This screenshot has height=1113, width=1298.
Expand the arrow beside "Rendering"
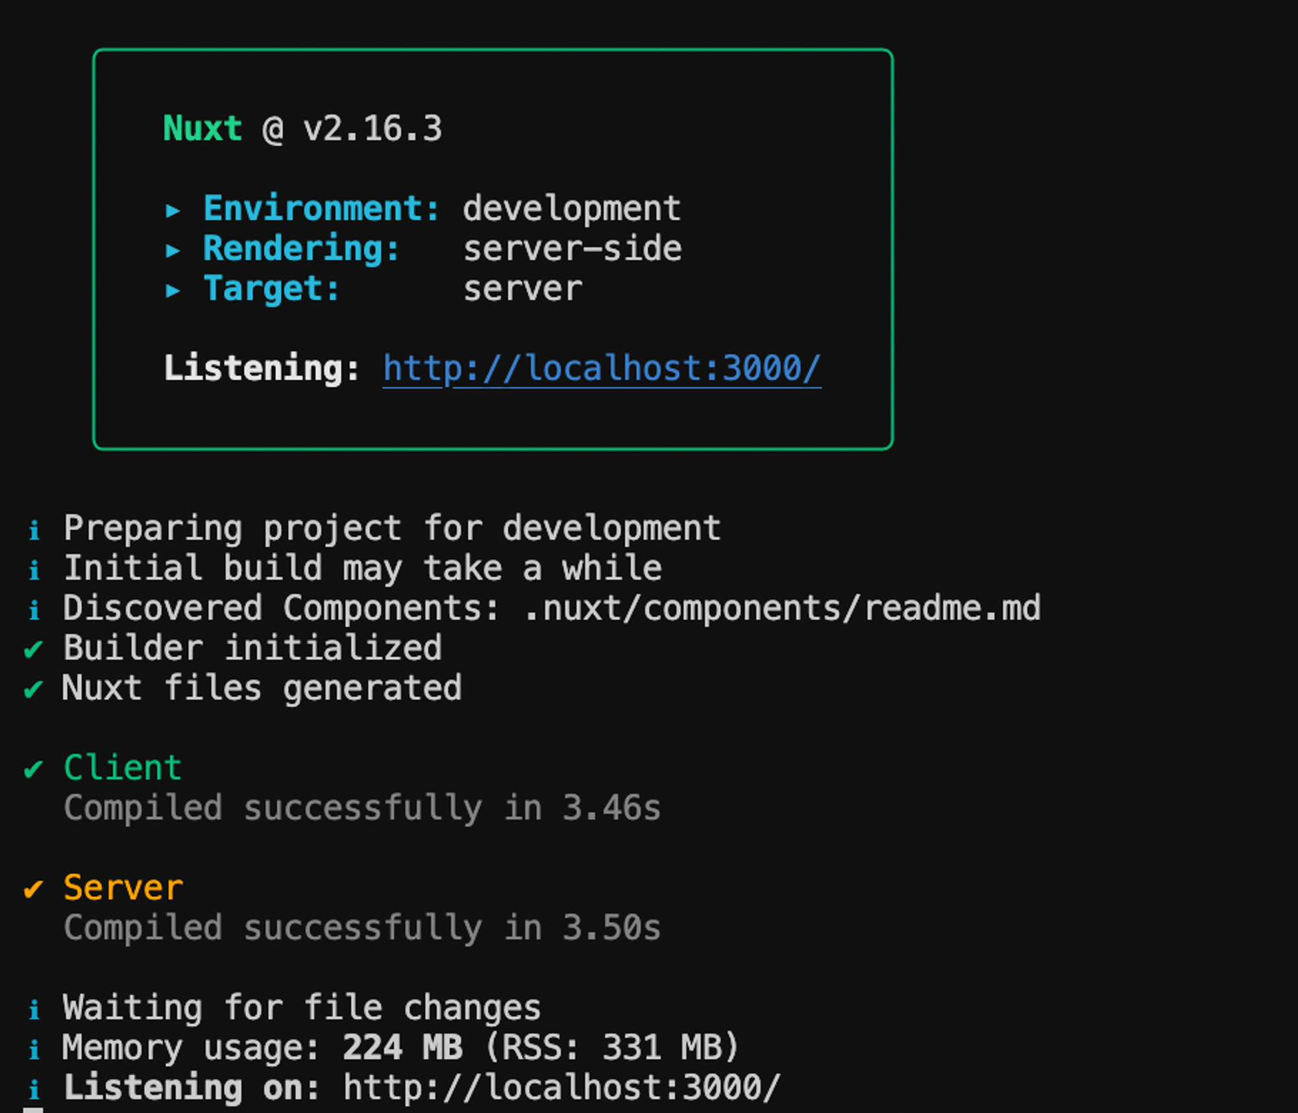click(174, 249)
